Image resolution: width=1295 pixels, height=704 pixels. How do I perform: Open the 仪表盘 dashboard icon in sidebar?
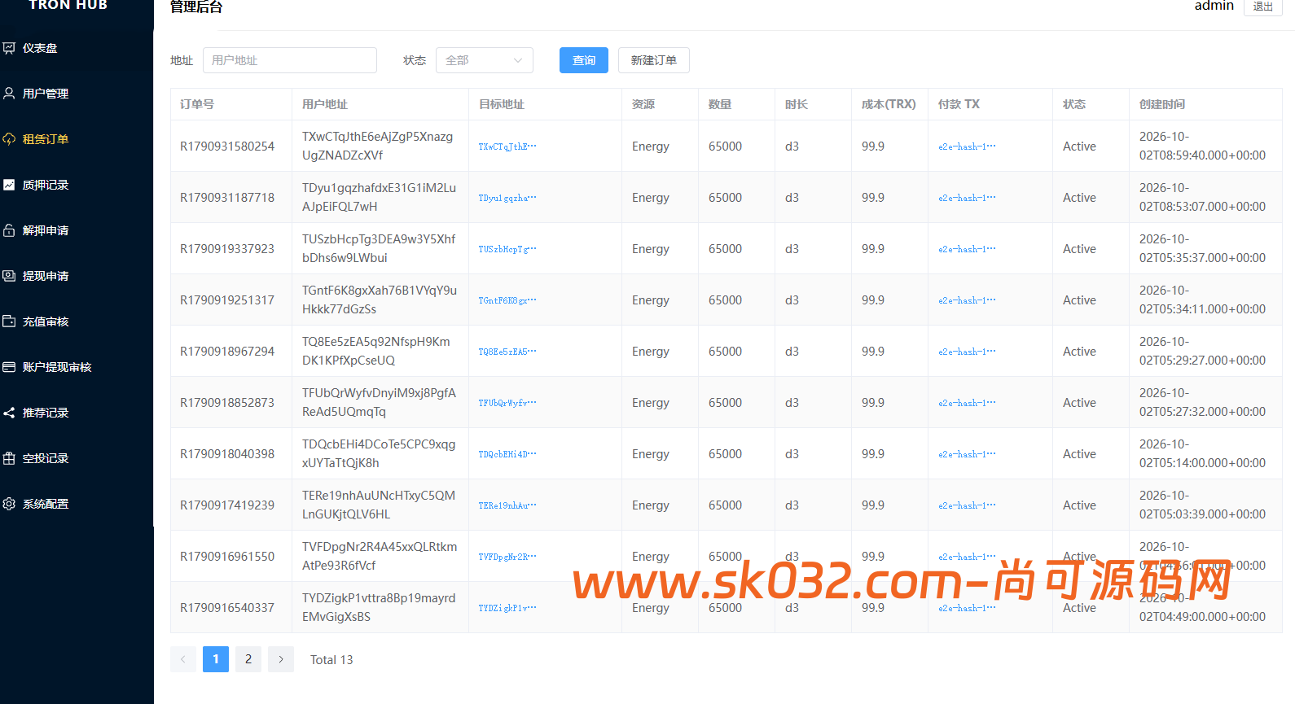[9, 48]
